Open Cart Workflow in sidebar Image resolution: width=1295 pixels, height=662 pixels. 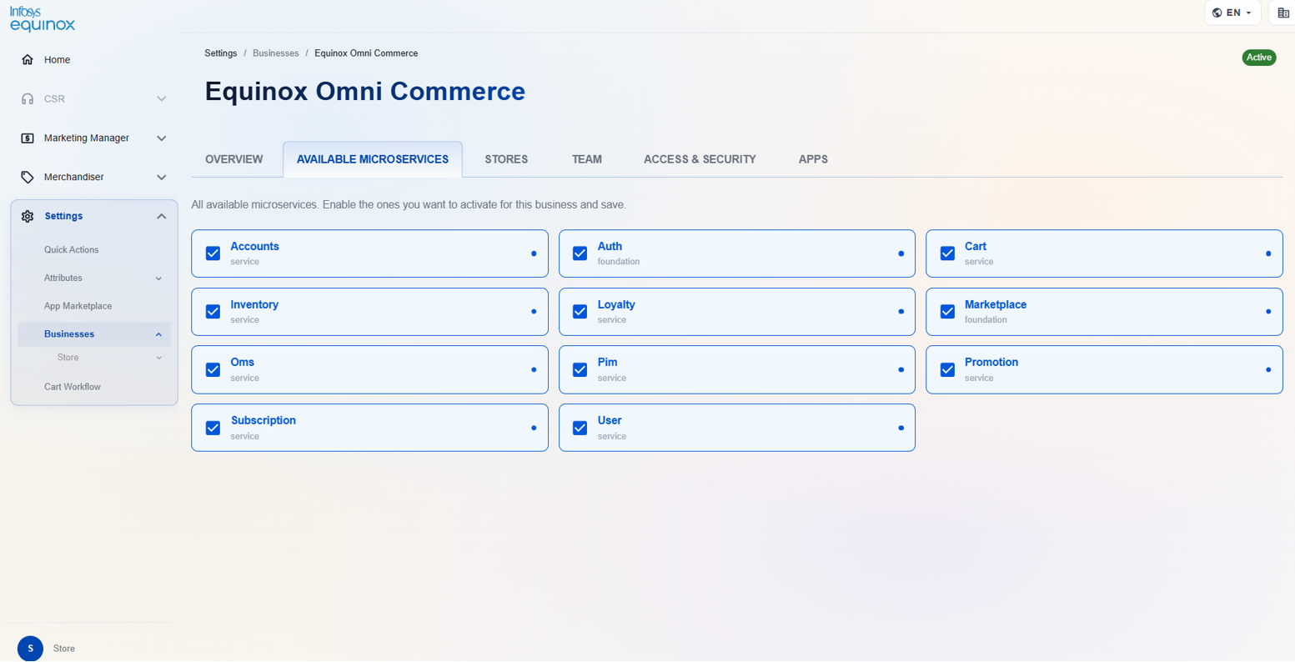coord(73,387)
